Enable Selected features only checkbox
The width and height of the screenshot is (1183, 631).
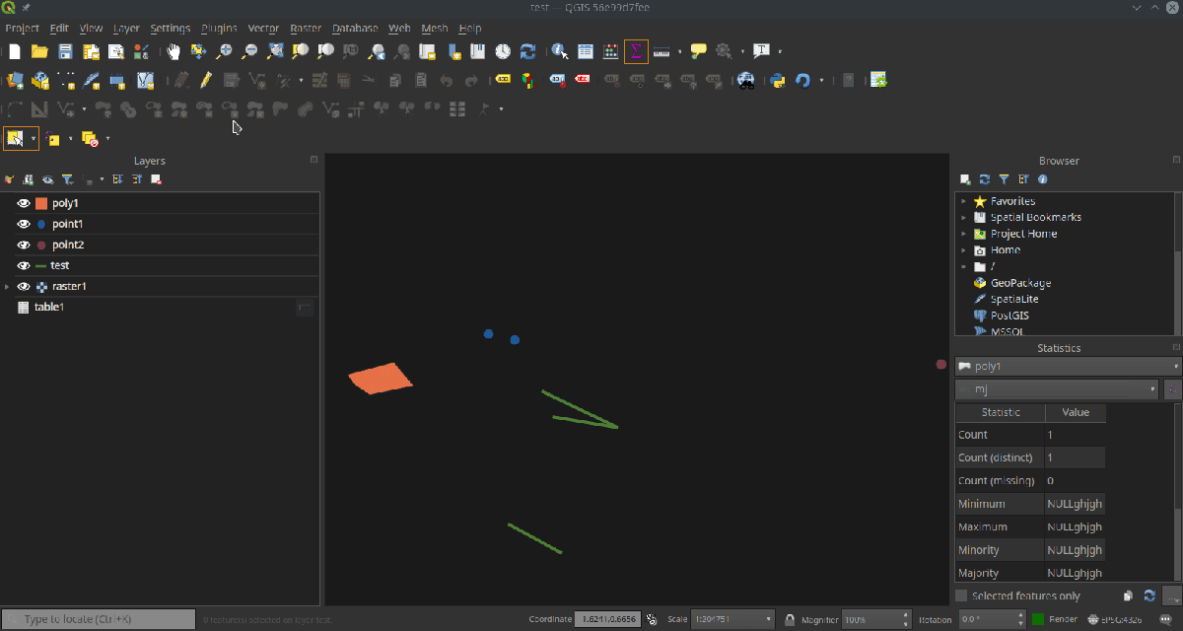tap(961, 596)
